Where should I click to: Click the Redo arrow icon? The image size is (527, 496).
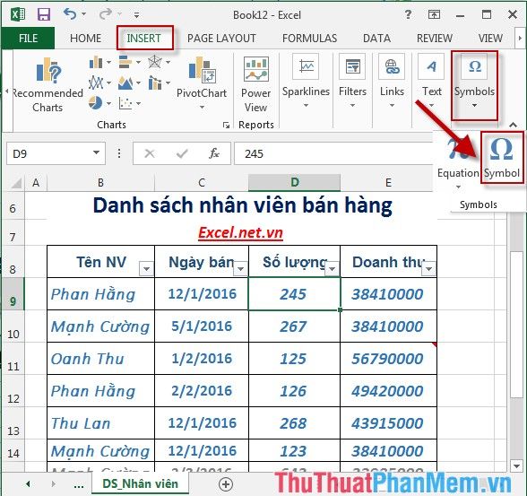click(x=106, y=14)
